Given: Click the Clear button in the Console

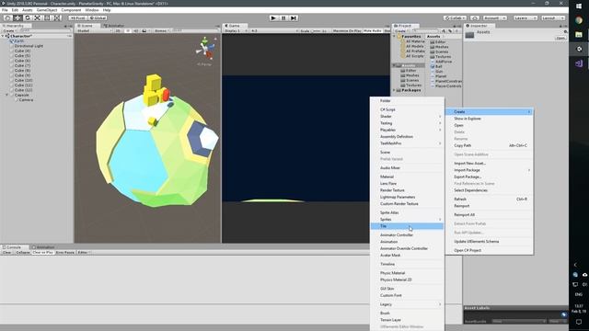Looking at the screenshot, I should click(x=7, y=253).
